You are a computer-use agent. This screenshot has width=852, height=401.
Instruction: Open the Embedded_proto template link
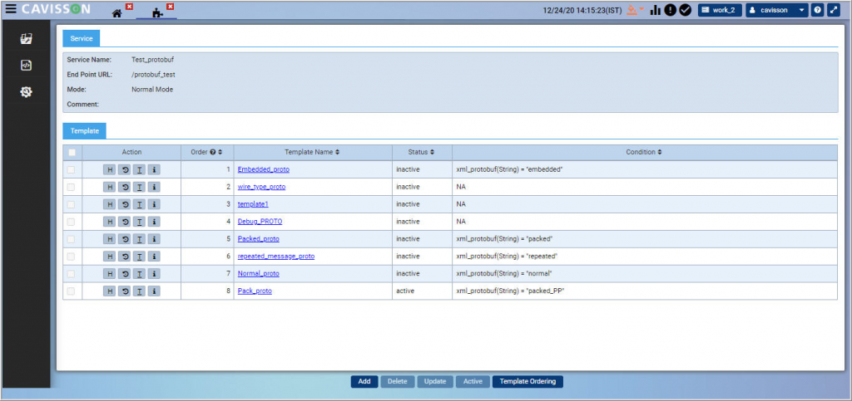click(264, 169)
